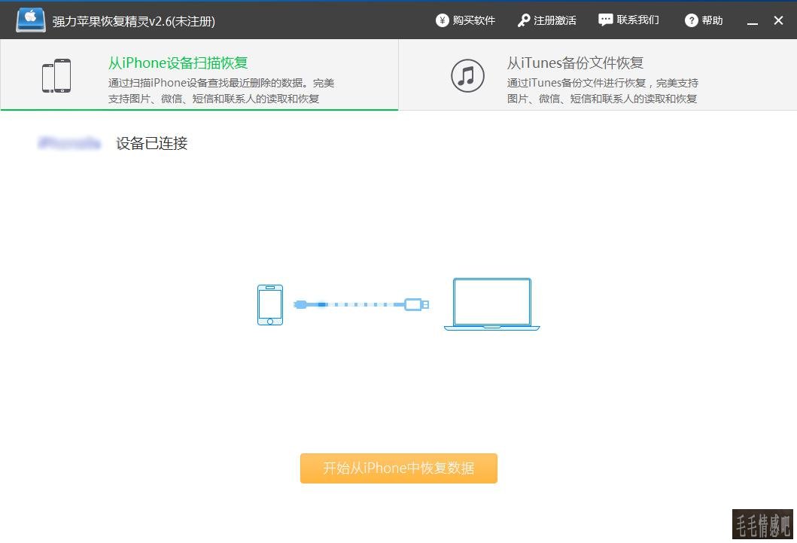This screenshot has width=797, height=543.
Task: Click the USB cable connection graphic
Action: click(x=361, y=304)
